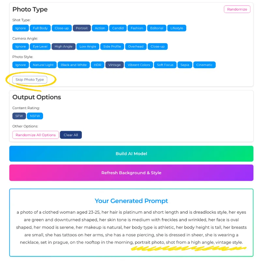261x261 pixels.
Task: Choose the Low Angle camera option
Action: click(88, 46)
